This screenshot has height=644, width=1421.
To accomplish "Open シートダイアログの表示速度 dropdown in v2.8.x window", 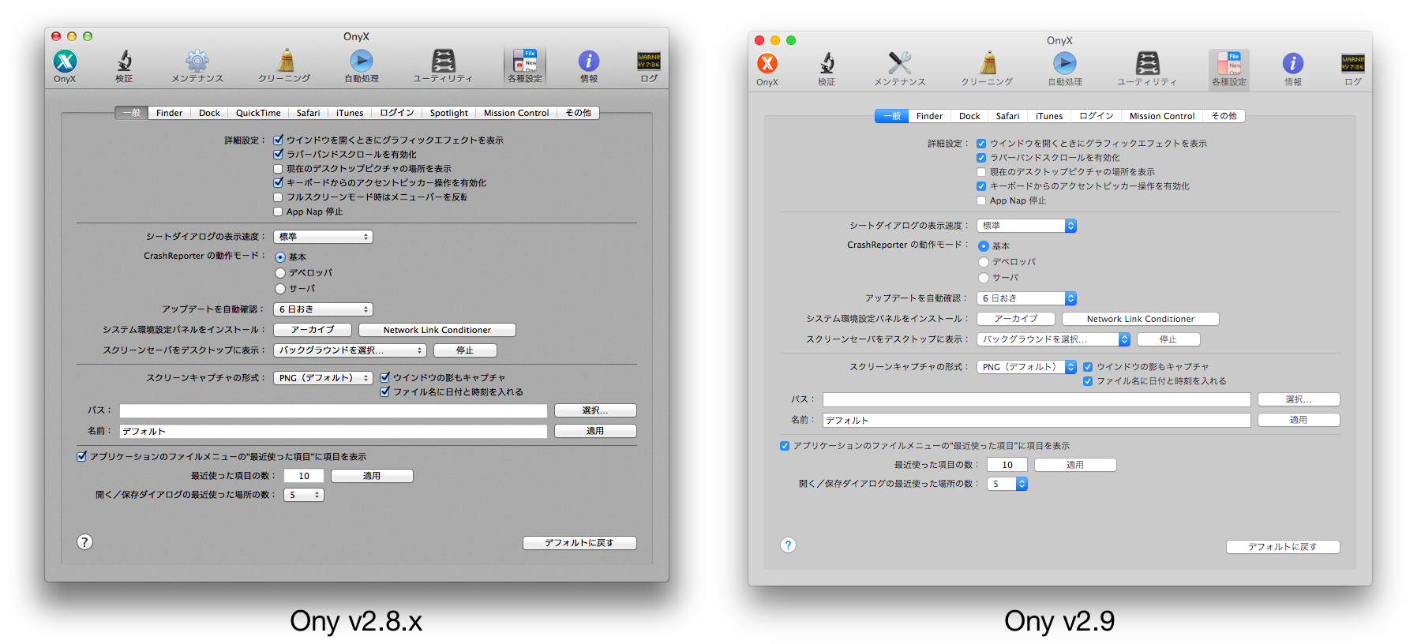I will pos(323,237).
